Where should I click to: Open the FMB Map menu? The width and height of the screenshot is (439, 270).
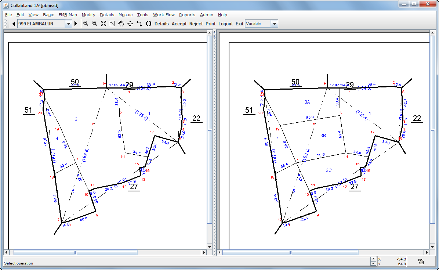click(68, 15)
